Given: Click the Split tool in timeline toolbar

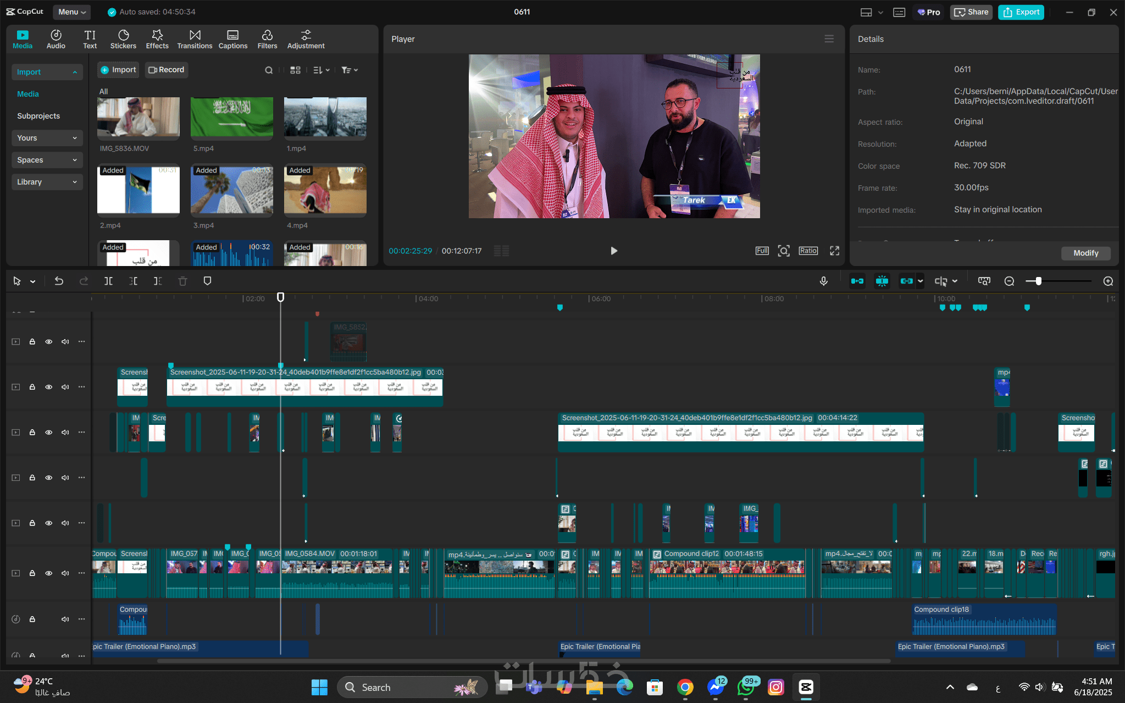Looking at the screenshot, I should (108, 281).
